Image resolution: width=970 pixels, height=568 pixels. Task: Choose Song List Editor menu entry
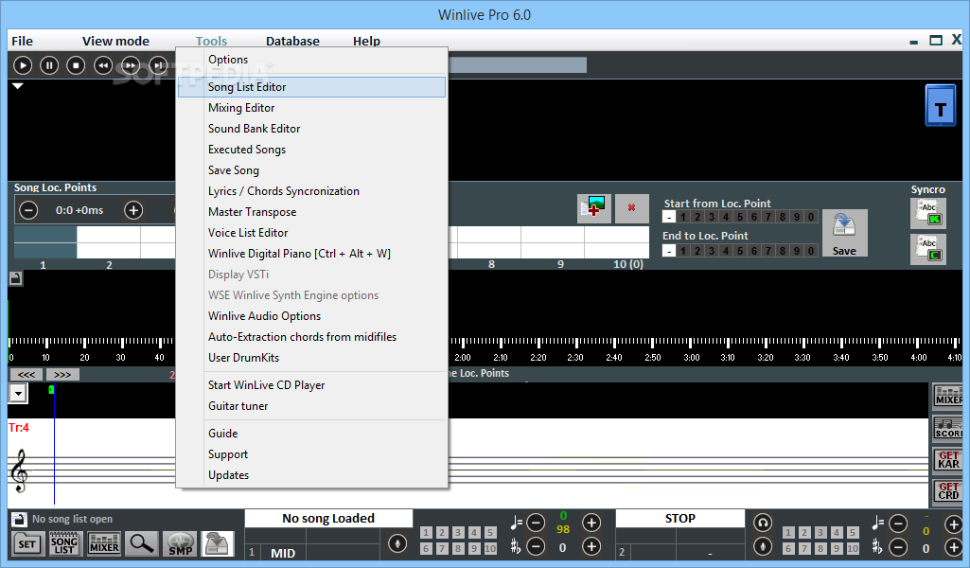311,87
